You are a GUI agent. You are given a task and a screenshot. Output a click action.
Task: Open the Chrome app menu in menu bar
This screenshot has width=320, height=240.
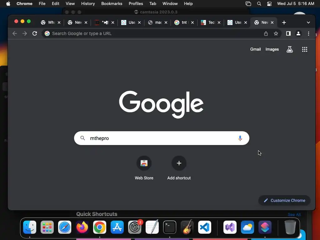pyautogui.click(x=24, y=4)
